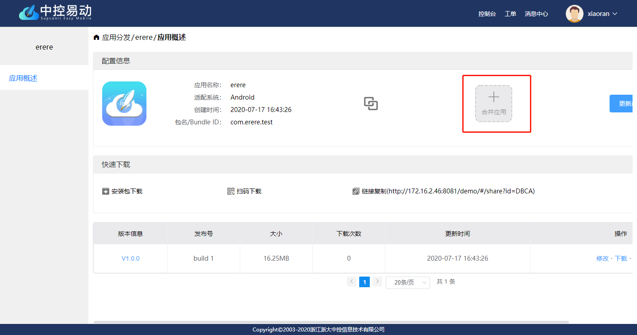The width and height of the screenshot is (637, 335).
Task: Copy the 链接复制 share URL
Action: (x=448, y=191)
